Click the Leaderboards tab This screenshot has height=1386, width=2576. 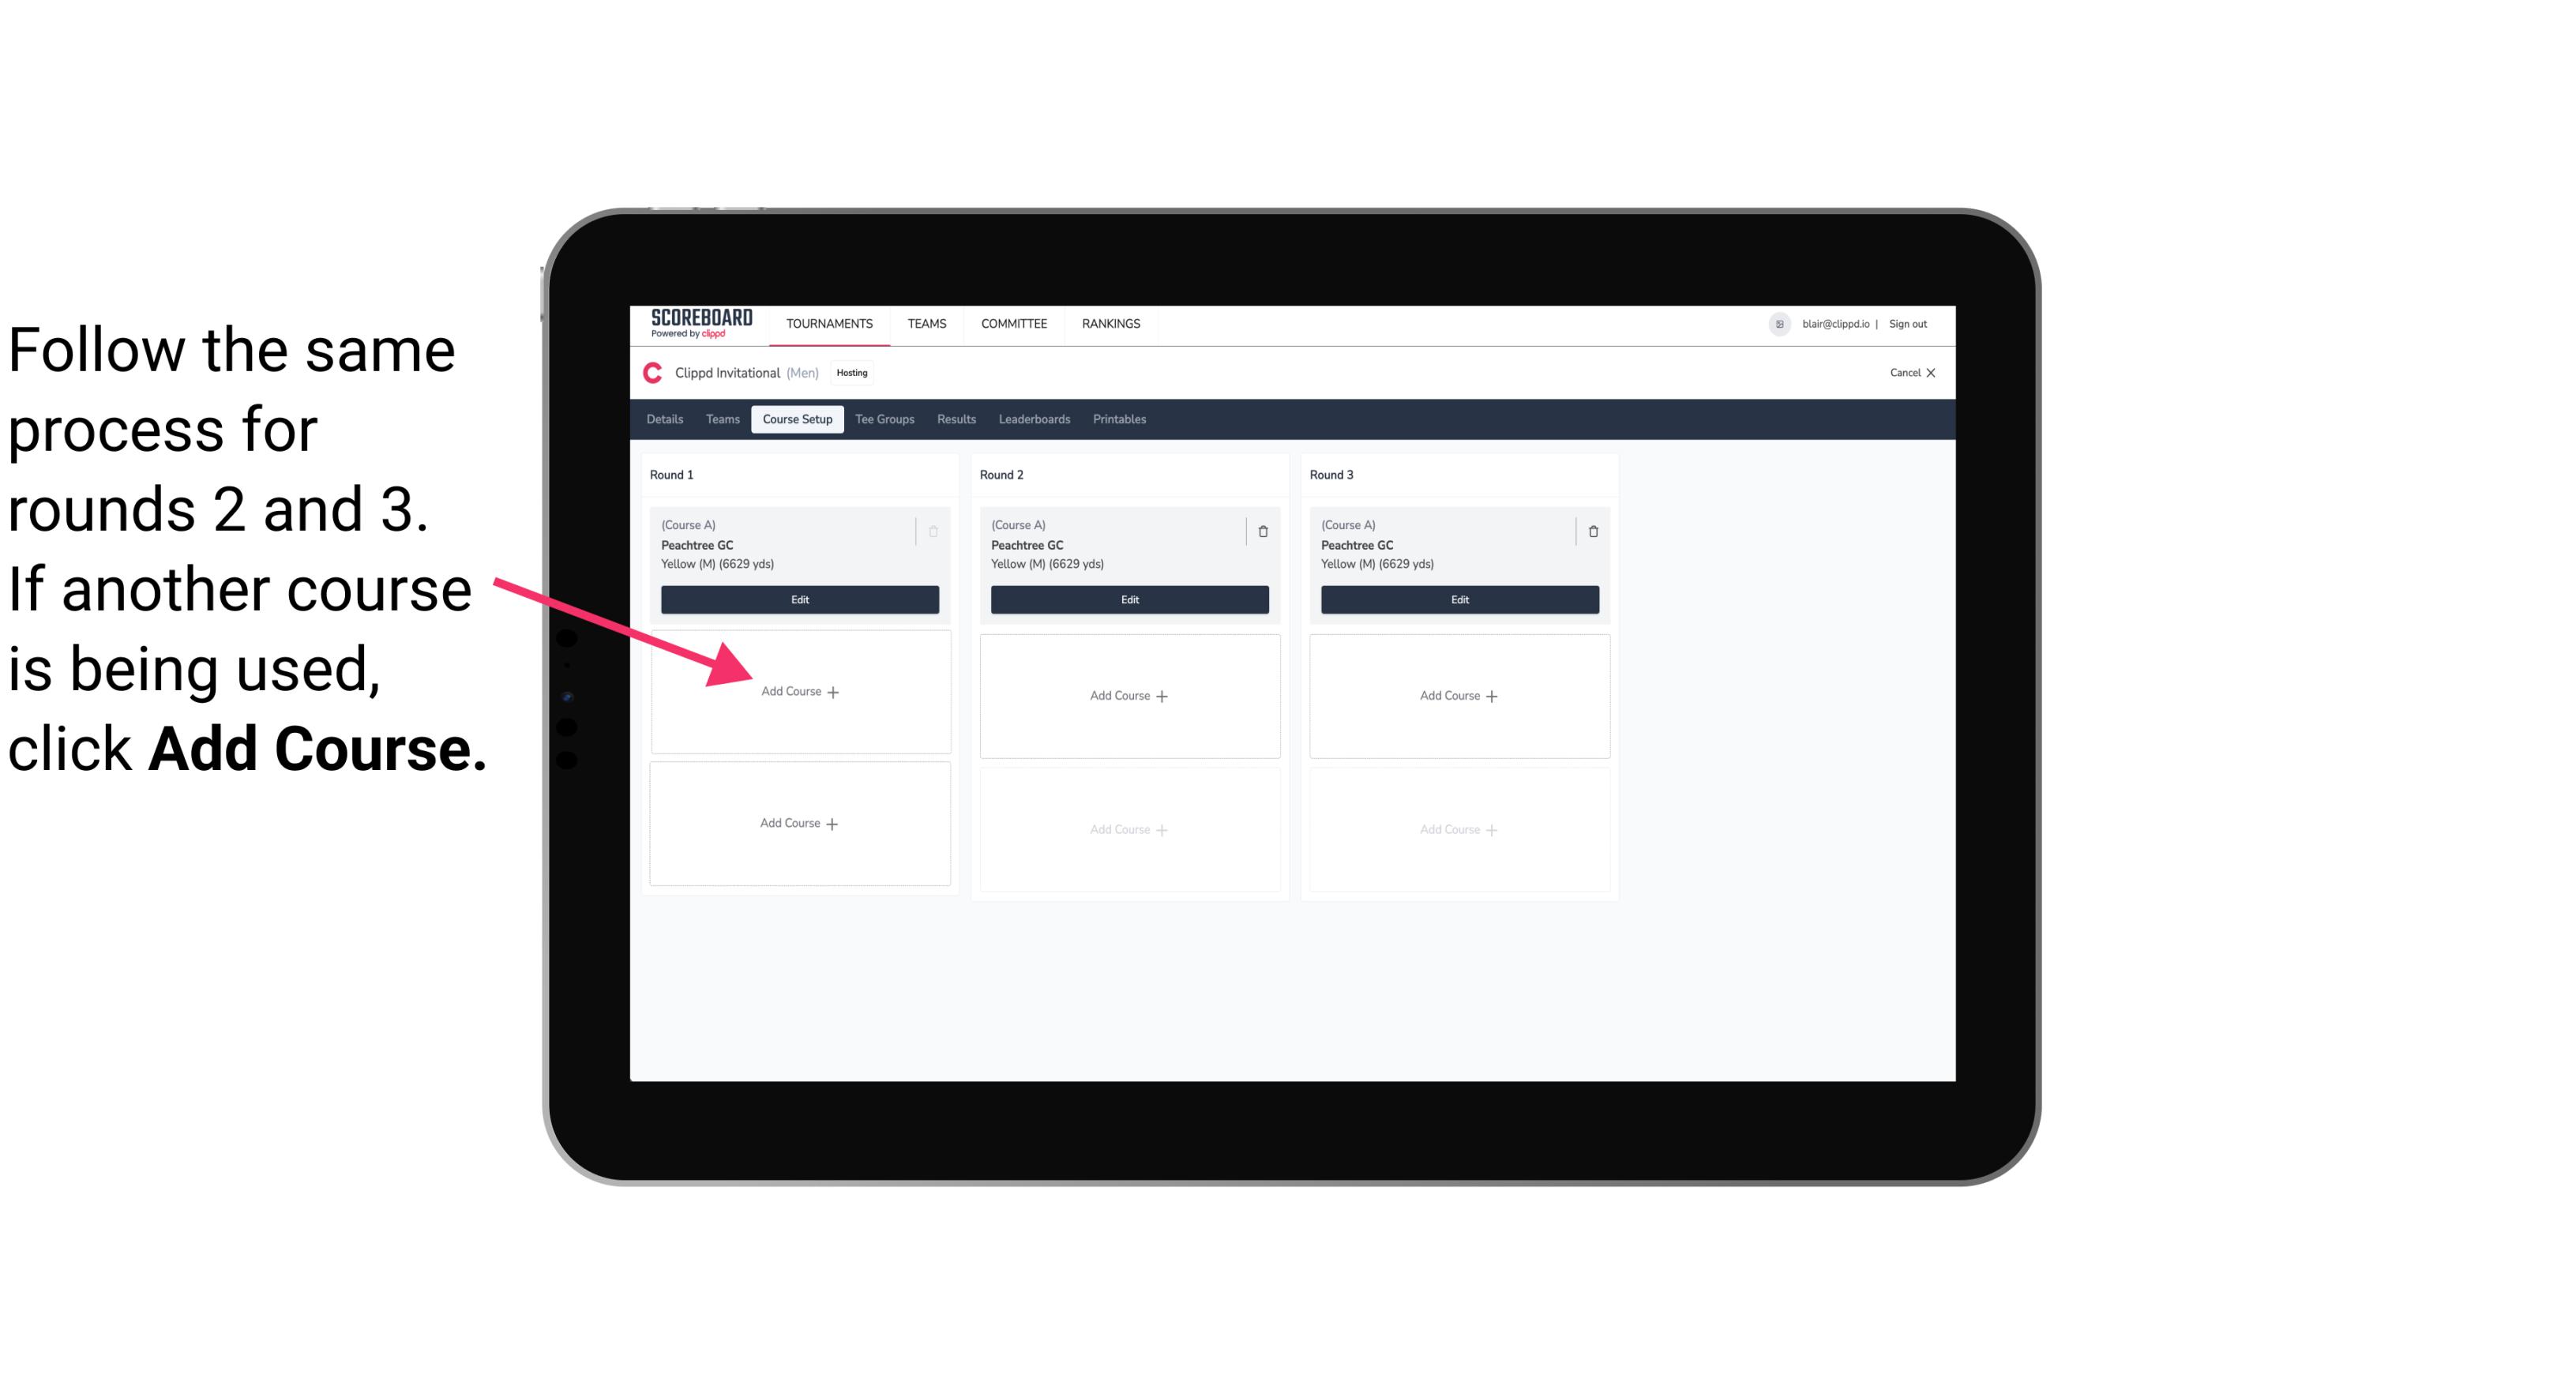coord(1032,420)
